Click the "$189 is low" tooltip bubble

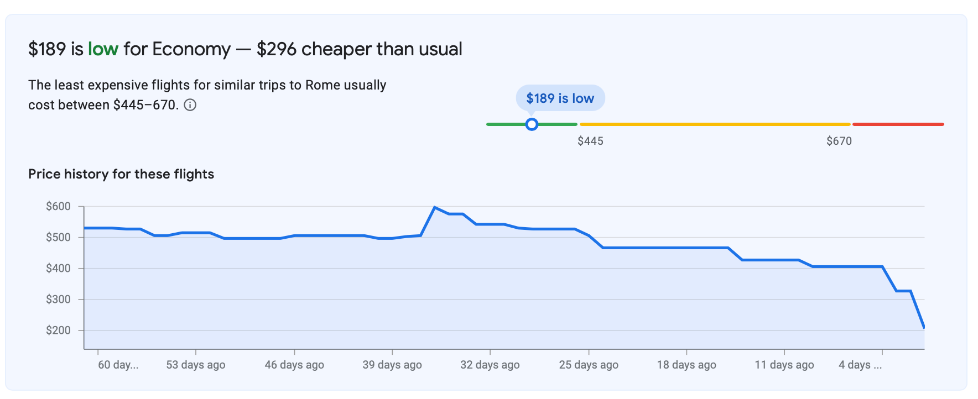click(x=560, y=98)
